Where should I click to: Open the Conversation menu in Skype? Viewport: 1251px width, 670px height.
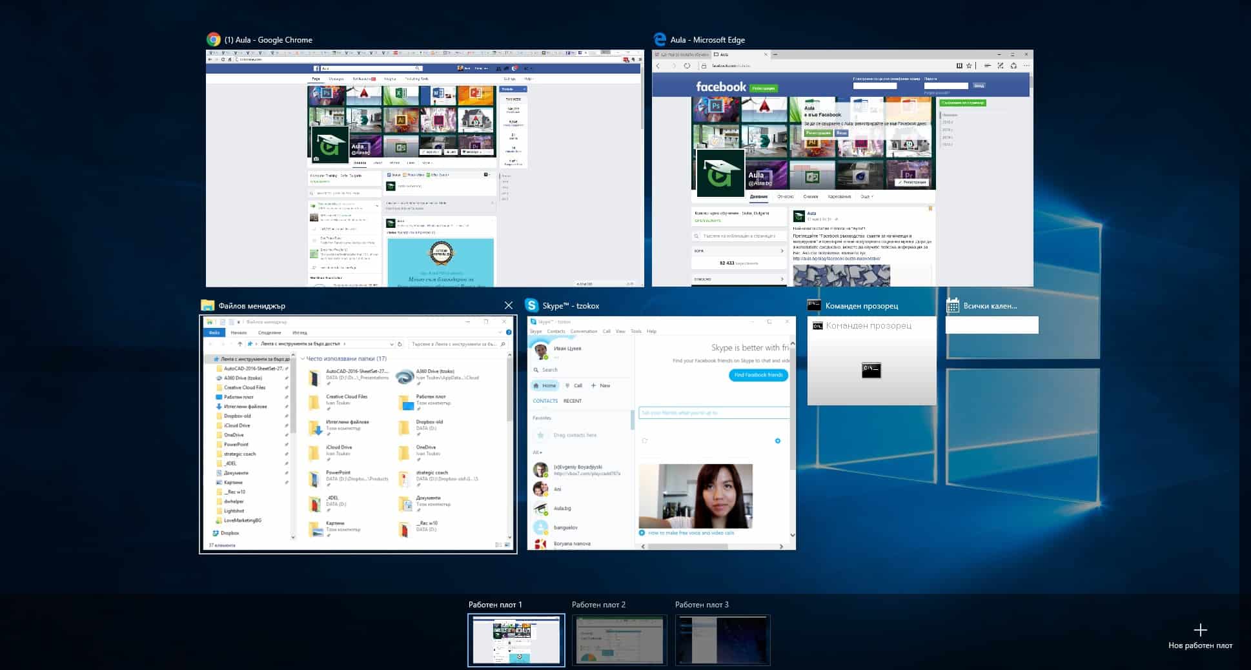click(x=584, y=331)
